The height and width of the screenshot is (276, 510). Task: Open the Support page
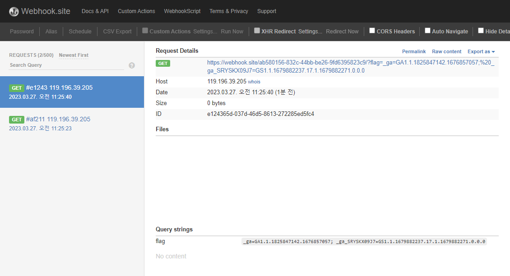pyautogui.click(x=267, y=11)
